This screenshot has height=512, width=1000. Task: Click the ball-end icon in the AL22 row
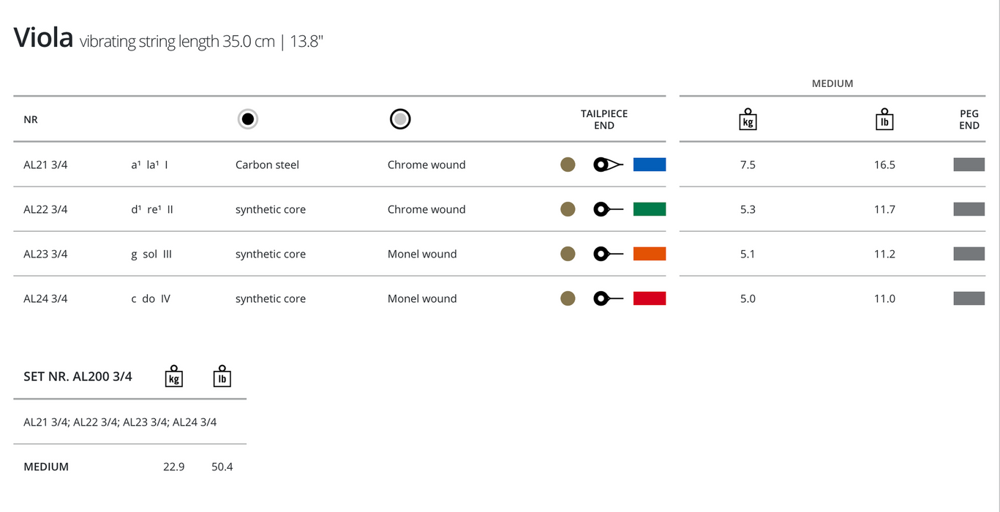coord(607,210)
